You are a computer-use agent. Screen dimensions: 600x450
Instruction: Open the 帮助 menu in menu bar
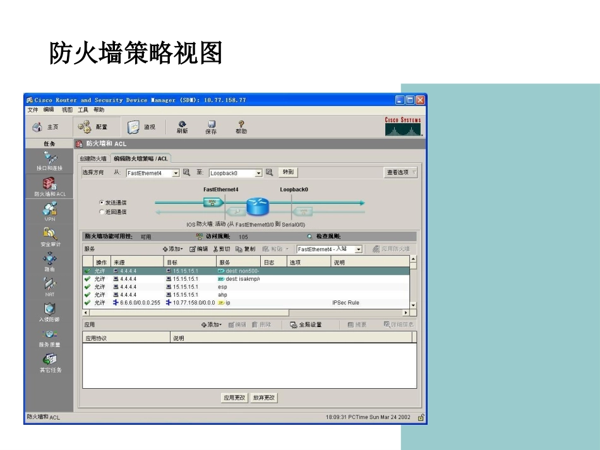(99, 110)
